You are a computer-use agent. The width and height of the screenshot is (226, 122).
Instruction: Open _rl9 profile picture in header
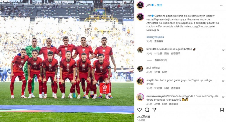140,5
